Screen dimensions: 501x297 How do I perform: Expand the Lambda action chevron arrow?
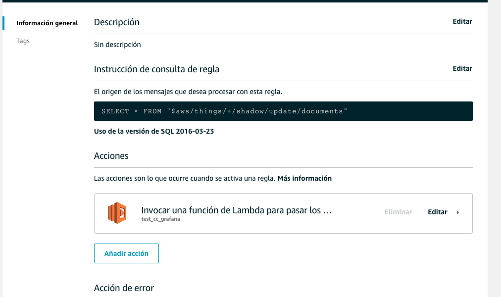(457, 212)
